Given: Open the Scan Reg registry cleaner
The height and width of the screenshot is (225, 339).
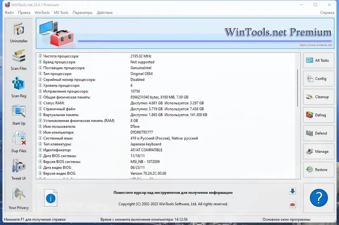Looking at the screenshot, I should coord(19,87).
